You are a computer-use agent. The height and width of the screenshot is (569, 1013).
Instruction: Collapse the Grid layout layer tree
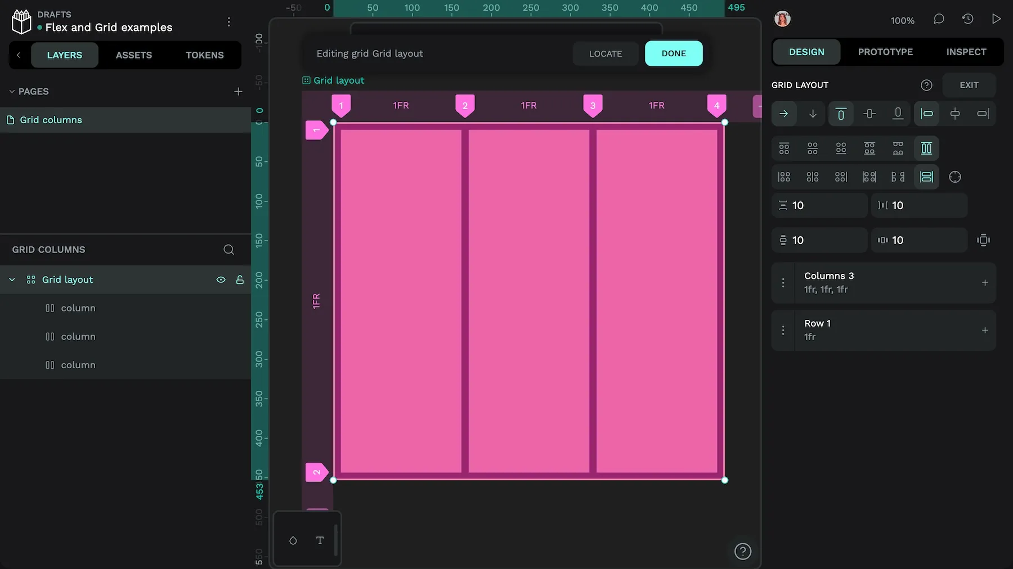(x=12, y=279)
